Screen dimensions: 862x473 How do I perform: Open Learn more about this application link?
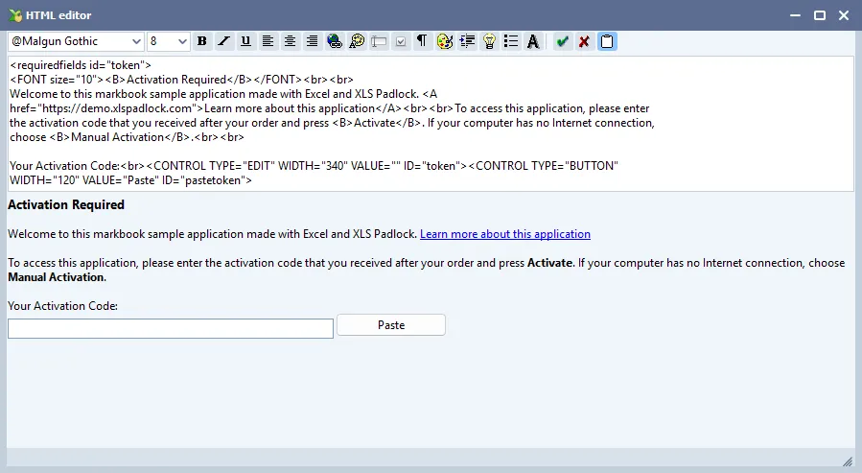click(x=505, y=234)
